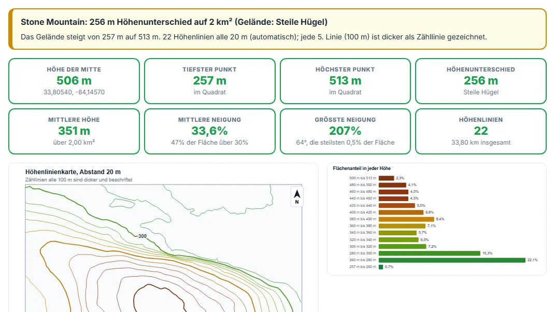Click the "480 m bis 500 m" axis label
Viewport: 555px width, 312px height.
coord(363,185)
